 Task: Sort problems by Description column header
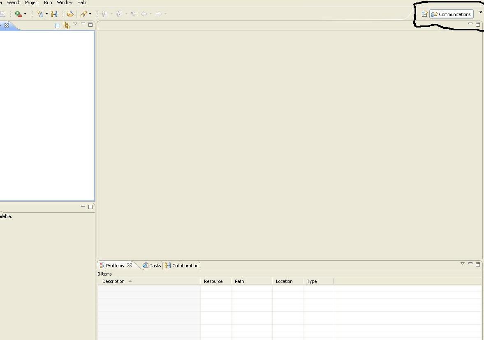point(113,281)
